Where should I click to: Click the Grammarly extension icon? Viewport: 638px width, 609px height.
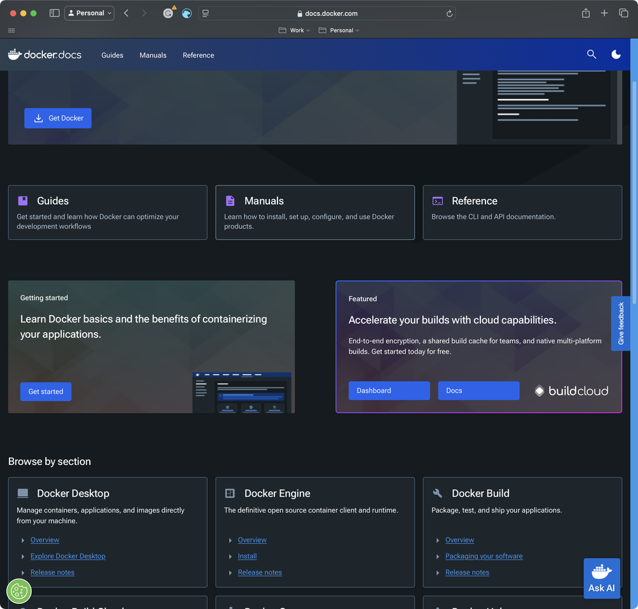click(x=168, y=13)
